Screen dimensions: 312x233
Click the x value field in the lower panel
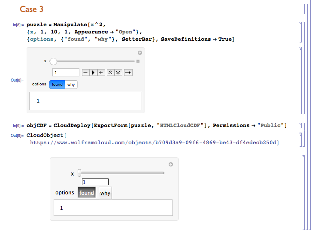point(95,182)
